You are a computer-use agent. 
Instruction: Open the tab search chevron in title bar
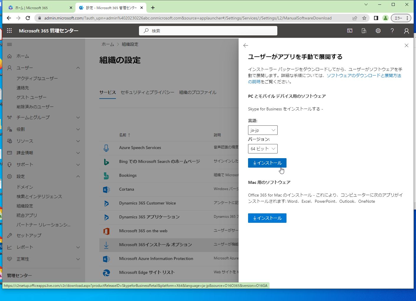point(366,4)
